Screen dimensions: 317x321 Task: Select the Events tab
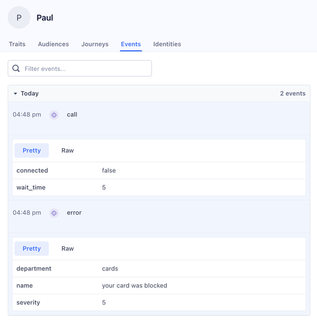pyautogui.click(x=131, y=44)
